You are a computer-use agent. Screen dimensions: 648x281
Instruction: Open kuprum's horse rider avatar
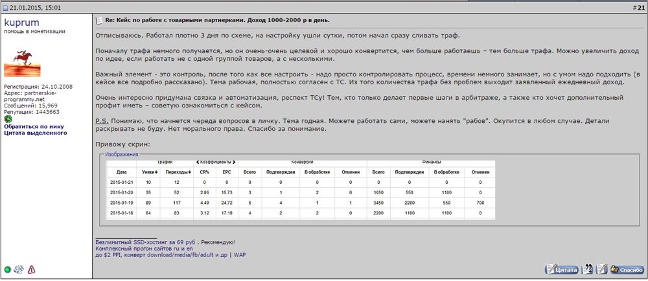(22, 63)
